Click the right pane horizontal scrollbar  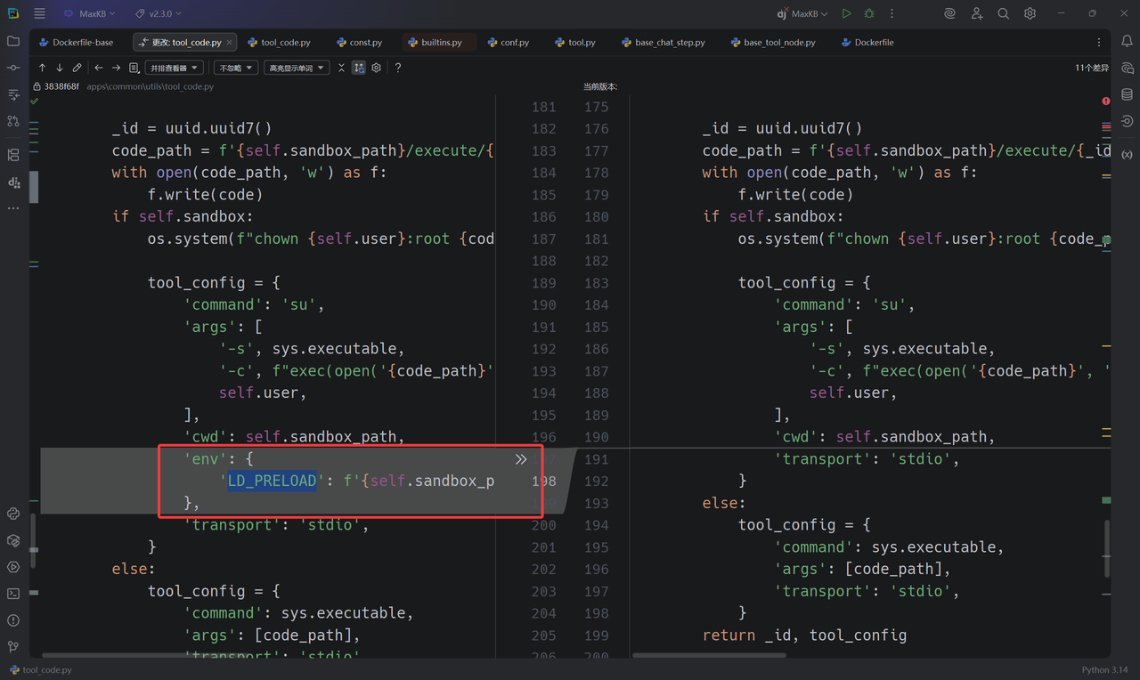pos(709,656)
